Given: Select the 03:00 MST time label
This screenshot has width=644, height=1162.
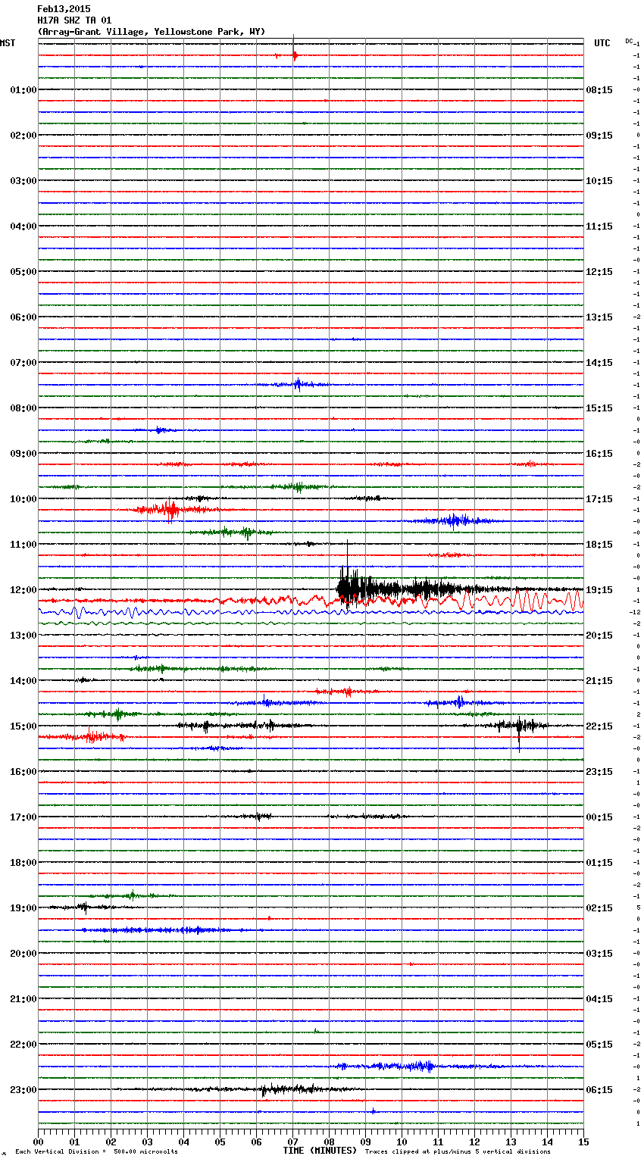Looking at the screenshot, I should (x=23, y=181).
